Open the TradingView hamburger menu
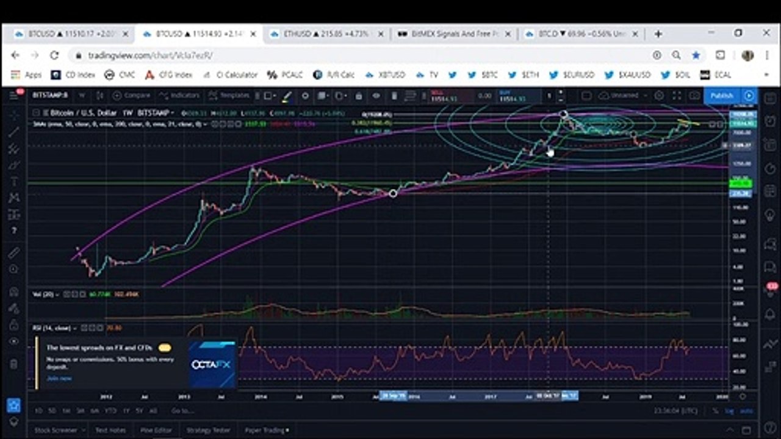The height and width of the screenshot is (439, 781). click(13, 95)
